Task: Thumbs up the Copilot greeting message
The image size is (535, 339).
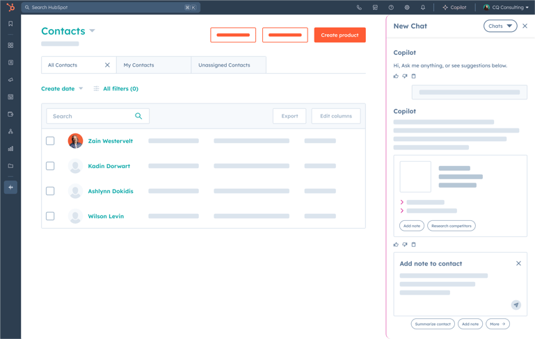Action: 396,76
